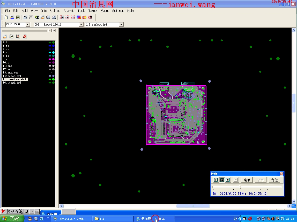
Task: Click the red circle active-layer-only icon
Action: (25, 36)
